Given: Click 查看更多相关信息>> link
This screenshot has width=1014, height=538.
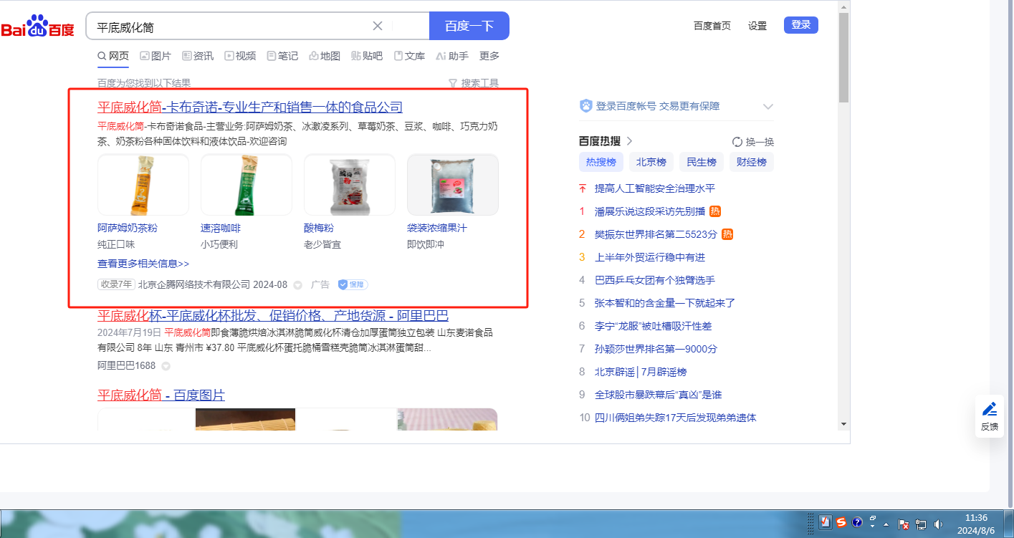Looking at the screenshot, I should click(x=143, y=264).
